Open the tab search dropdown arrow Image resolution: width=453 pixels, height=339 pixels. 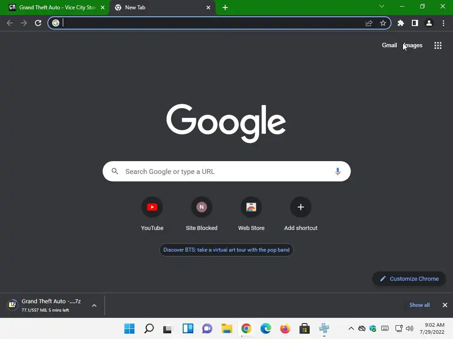tap(382, 6)
